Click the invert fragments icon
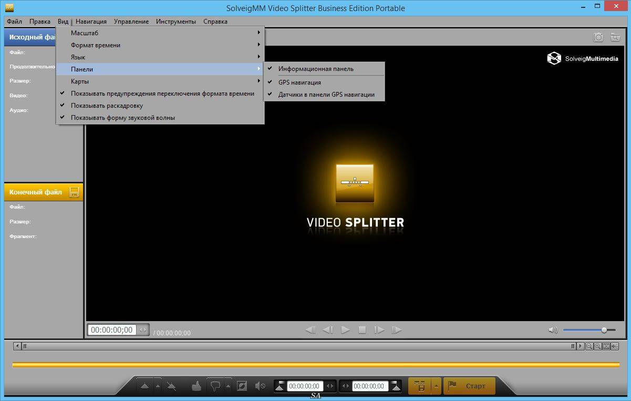The width and height of the screenshot is (631, 401). tap(242, 386)
